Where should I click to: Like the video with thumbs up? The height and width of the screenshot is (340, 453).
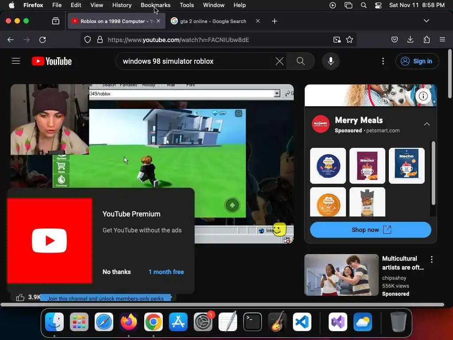20,297
